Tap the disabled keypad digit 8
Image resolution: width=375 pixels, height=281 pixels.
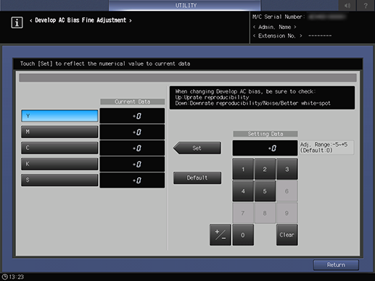click(x=265, y=213)
